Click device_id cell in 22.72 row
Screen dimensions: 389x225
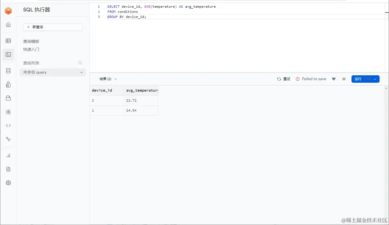[x=107, y=100]
